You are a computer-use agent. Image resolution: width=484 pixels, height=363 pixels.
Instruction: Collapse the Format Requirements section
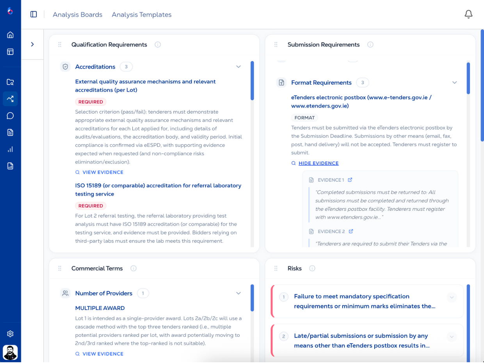click(454, 83)
